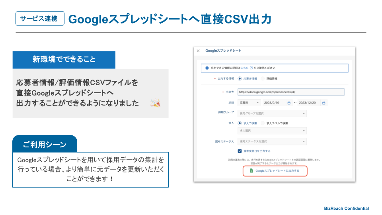Viewport: 382px width, 215px height.
Task: Open the calendar icon for the end date
Action: click(324, 103)
